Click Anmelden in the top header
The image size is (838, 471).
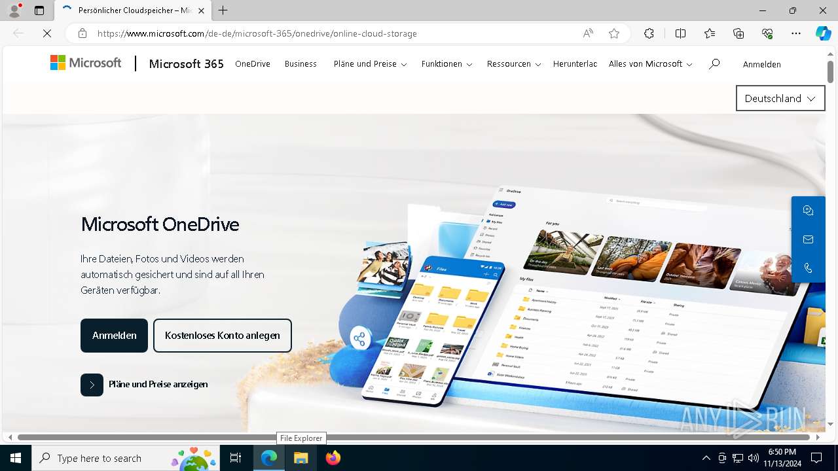coord(761,64)
